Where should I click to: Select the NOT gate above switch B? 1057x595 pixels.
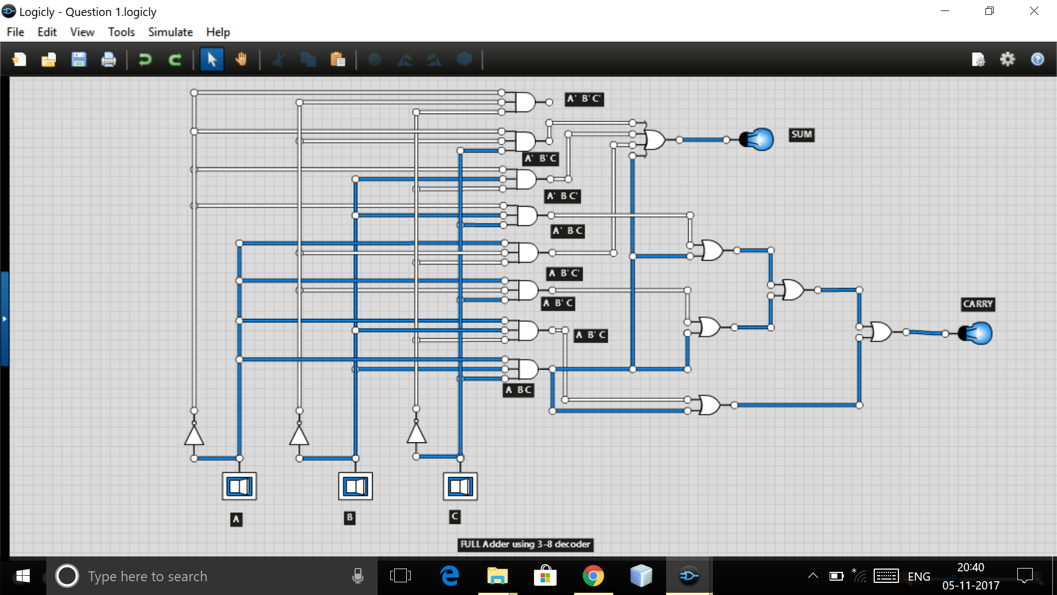[299, 435]
